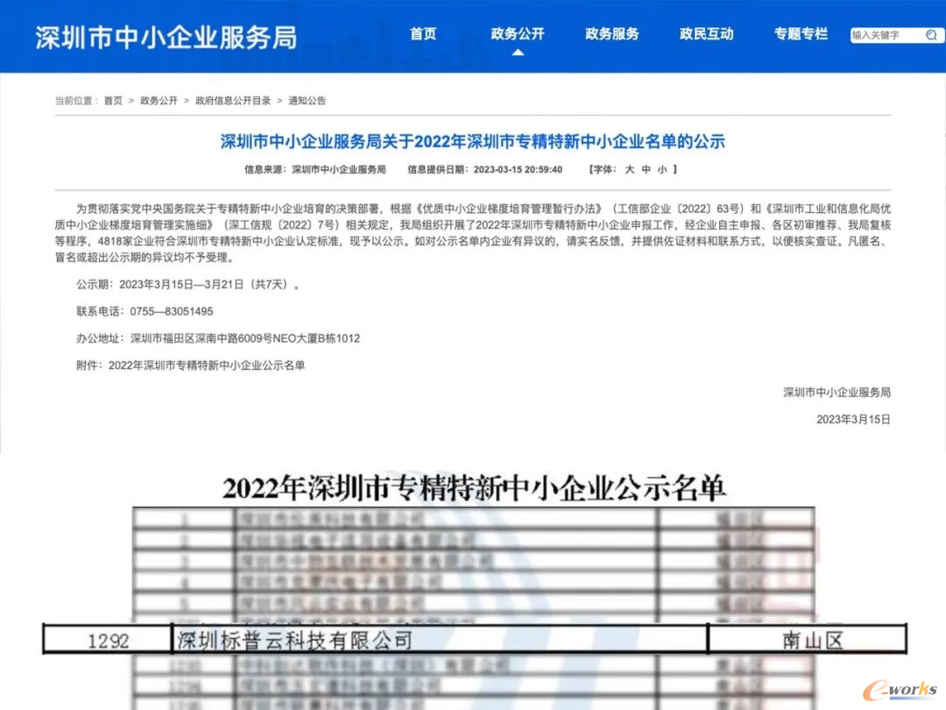Open 政府信息公开目录 breadcrumb link
This screenshot has height=710, width=946.
(233, 100)
